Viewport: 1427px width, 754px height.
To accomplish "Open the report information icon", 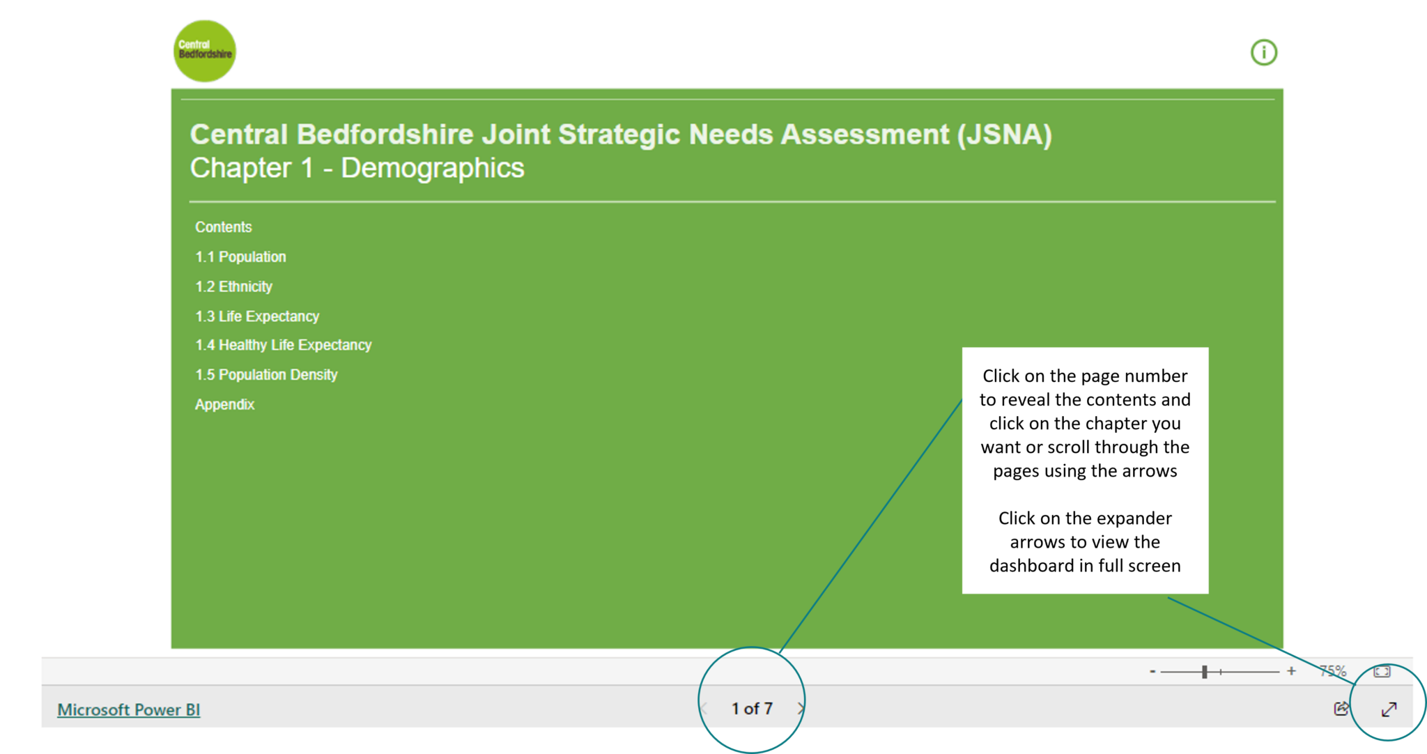I will [x=1264, y=52].
